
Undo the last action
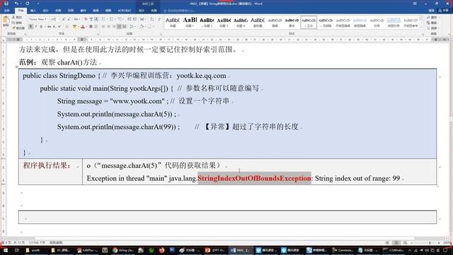pyautogui.click(x=16, y=4)
